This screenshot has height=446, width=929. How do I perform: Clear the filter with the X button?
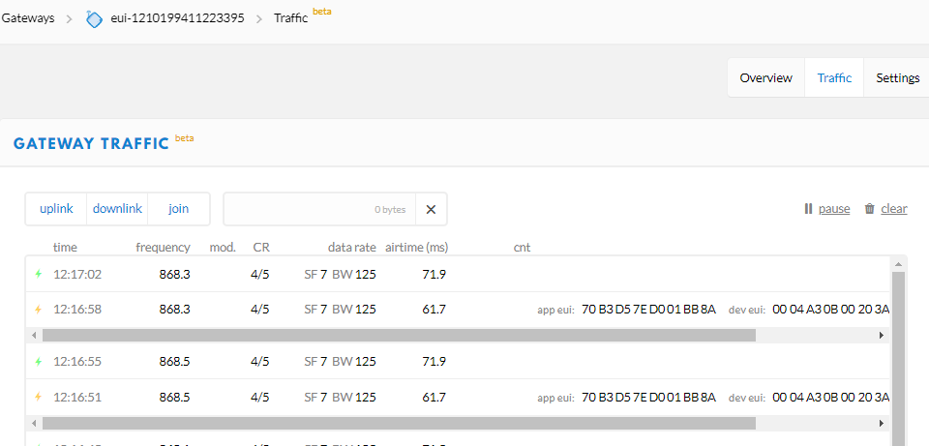point(432,209)
